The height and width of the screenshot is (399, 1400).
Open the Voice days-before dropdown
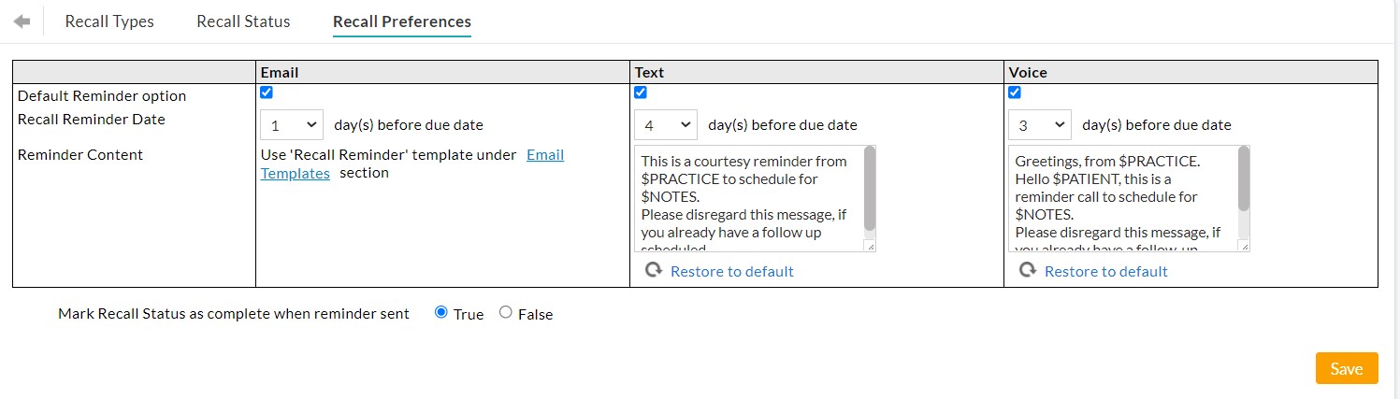(1040, 125)
